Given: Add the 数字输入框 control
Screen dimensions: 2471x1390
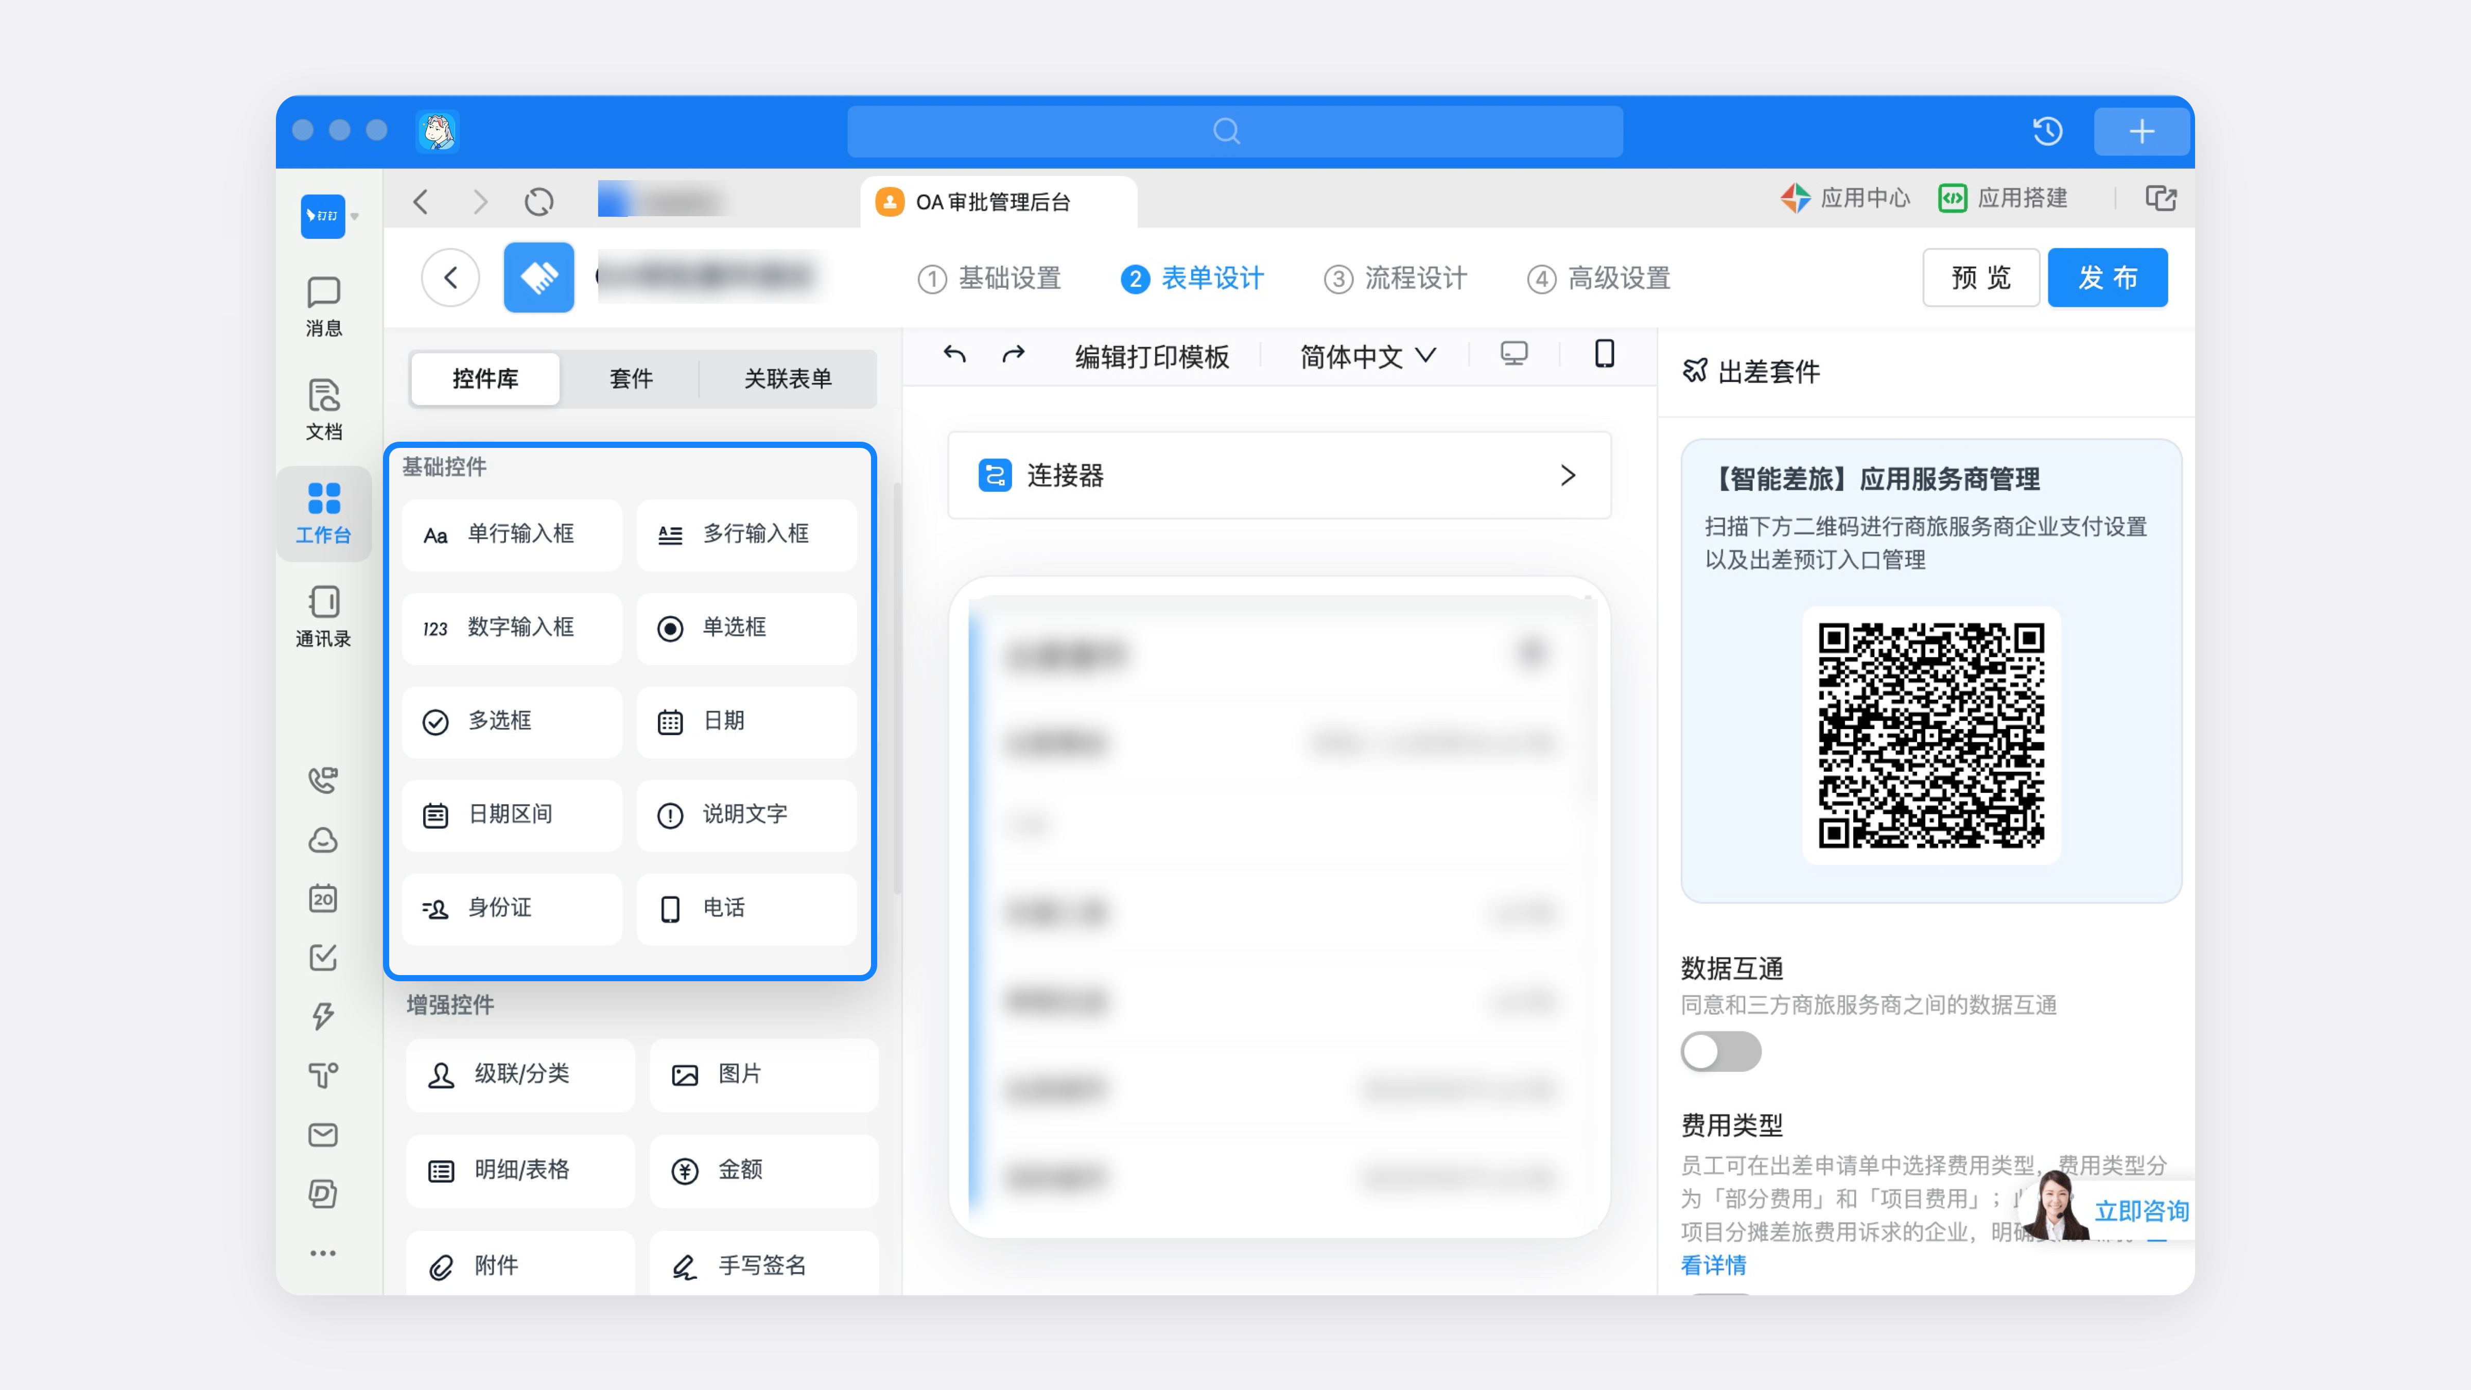Looking at the screenshot, I should click(512, 628).
